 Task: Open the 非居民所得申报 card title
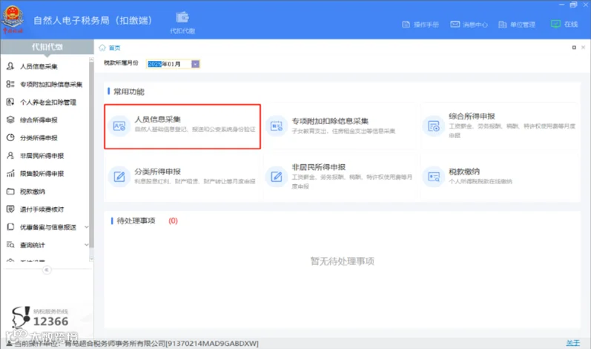319,167
